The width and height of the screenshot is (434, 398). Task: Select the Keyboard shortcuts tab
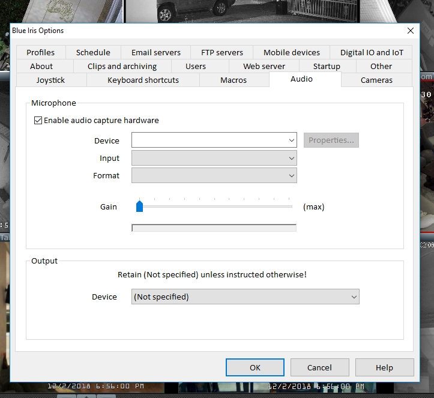click(143, 80)
